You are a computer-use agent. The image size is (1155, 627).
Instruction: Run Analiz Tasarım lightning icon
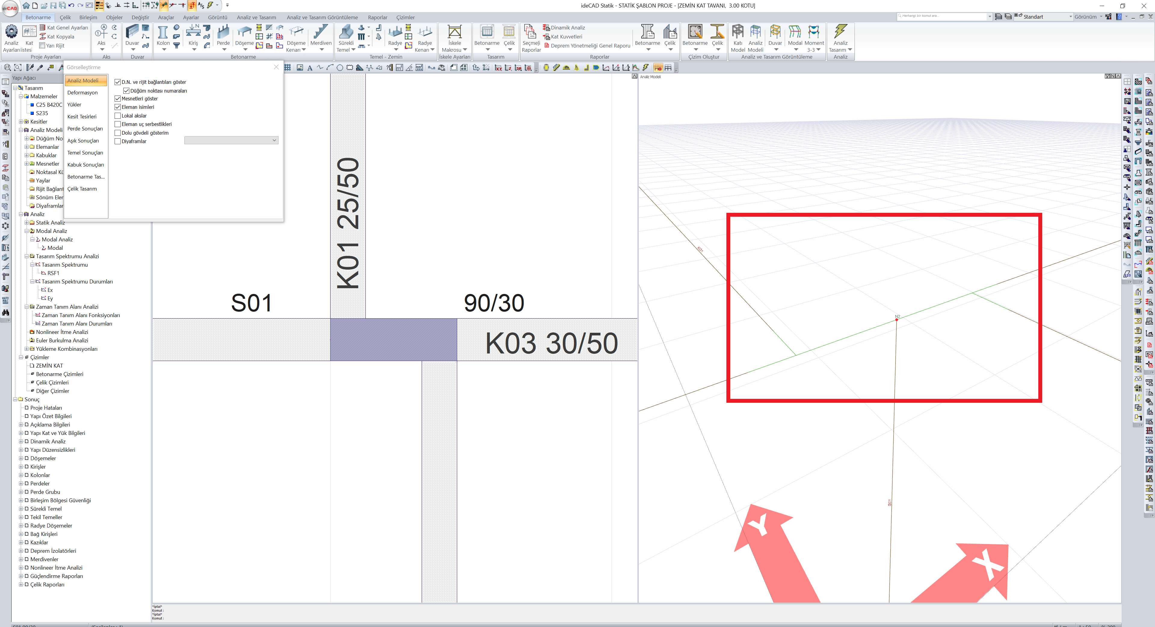[840, 38]
